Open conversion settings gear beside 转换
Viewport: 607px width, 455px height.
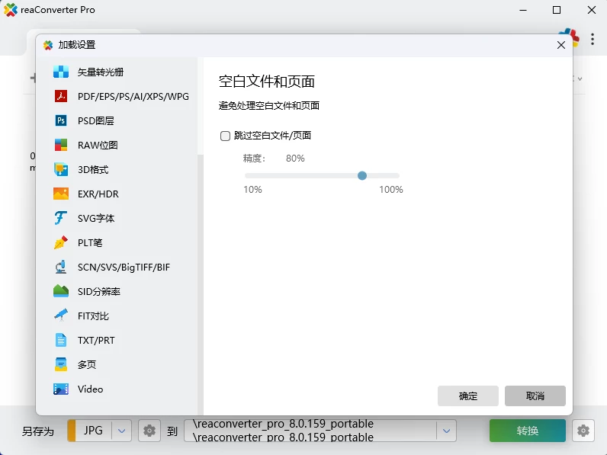(583, 431)
